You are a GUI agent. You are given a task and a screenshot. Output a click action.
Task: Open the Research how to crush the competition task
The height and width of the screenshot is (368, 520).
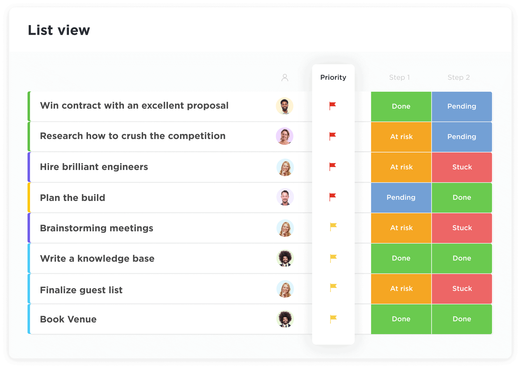click(x=133, y=136)
